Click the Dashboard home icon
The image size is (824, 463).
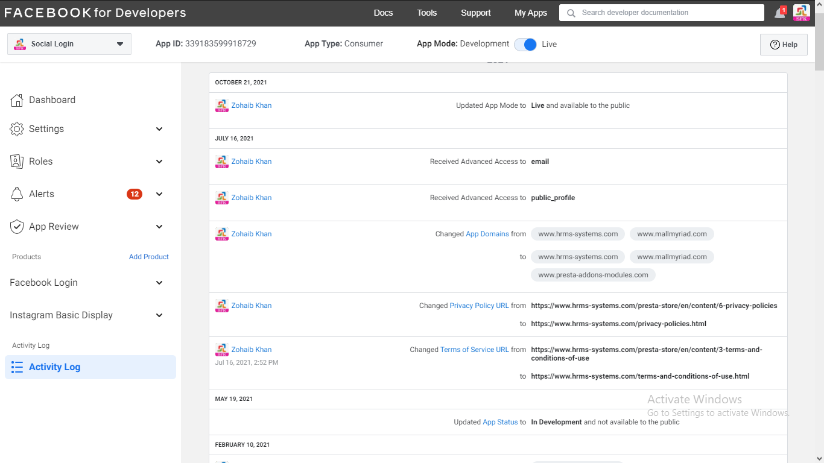click(17, 100)
